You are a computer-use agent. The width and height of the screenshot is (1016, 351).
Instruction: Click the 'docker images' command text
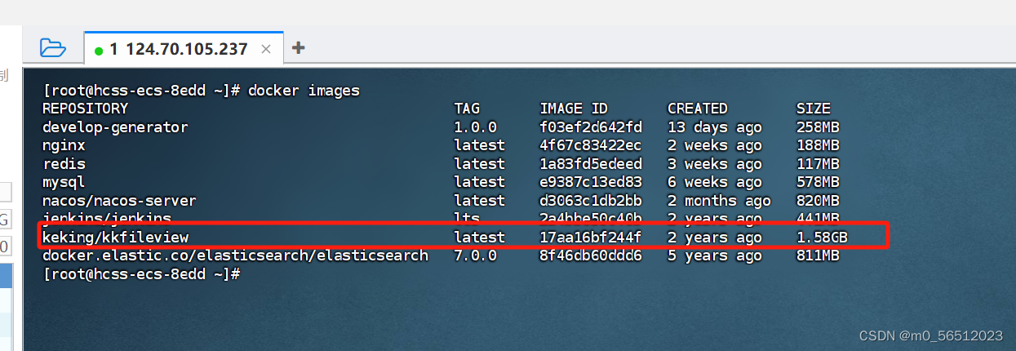pyautogui.click(x=304, y=91)
